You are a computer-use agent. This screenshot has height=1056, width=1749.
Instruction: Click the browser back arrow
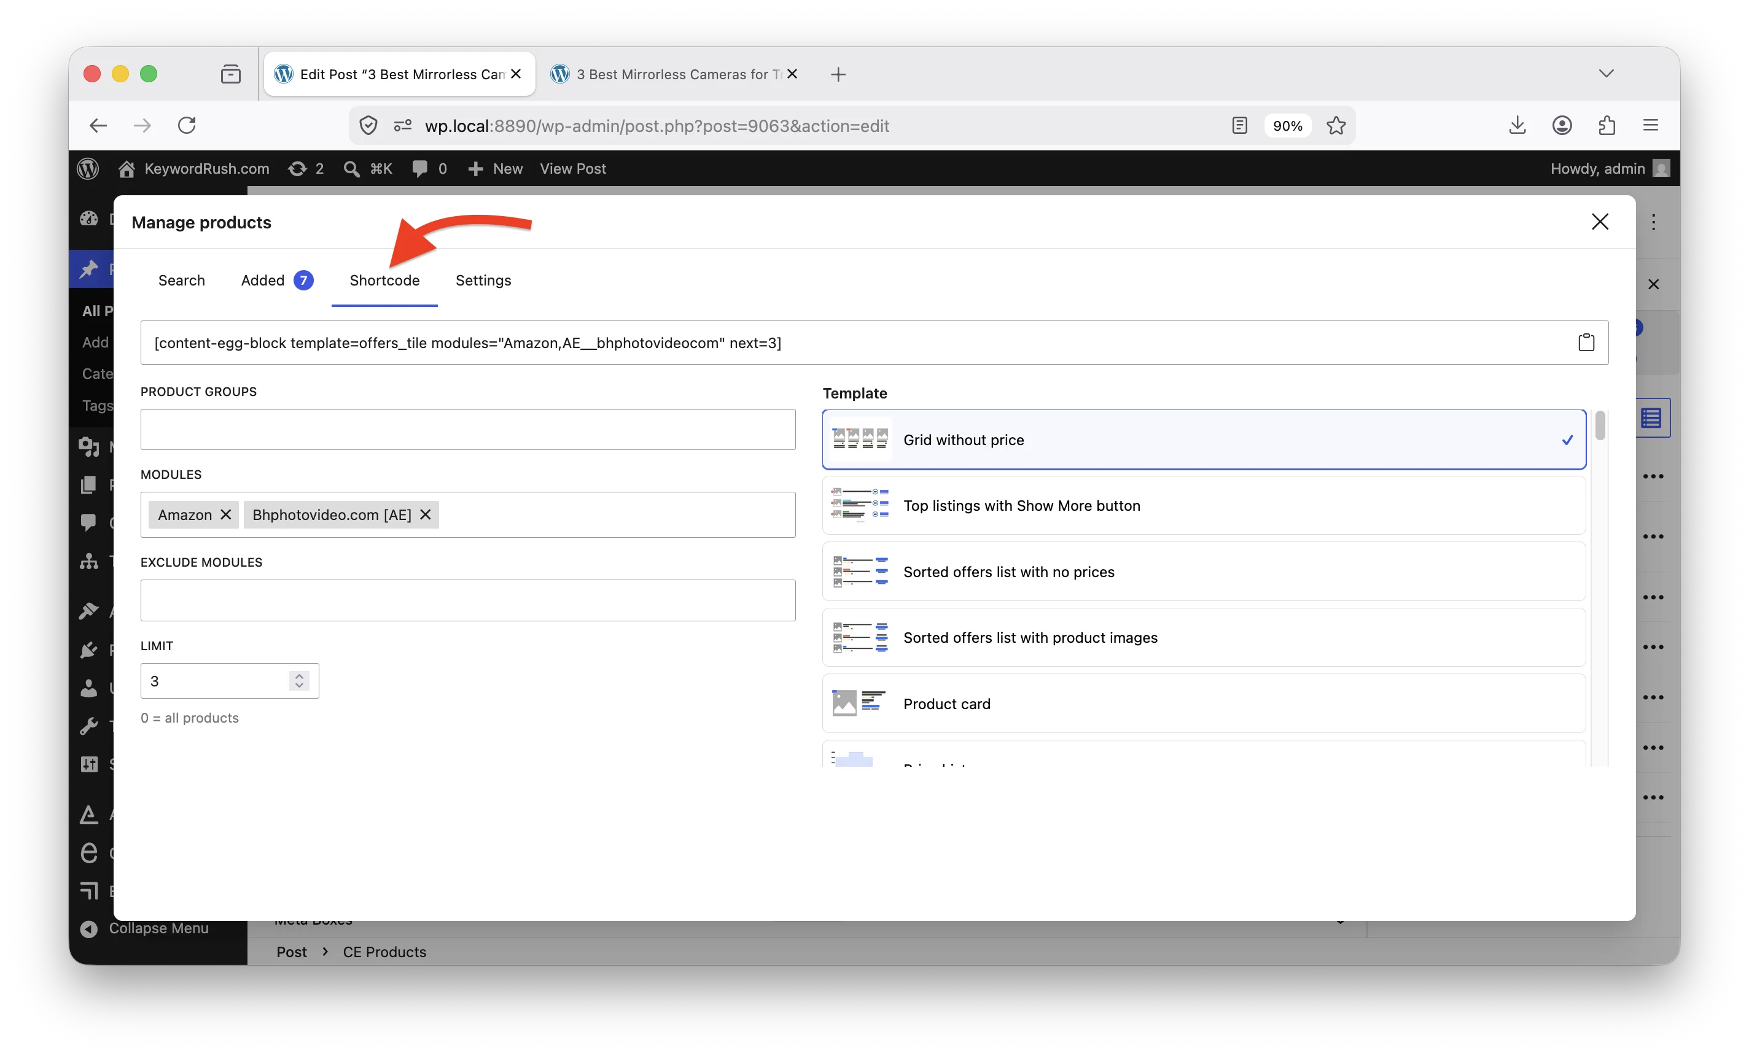coord(98,126)
